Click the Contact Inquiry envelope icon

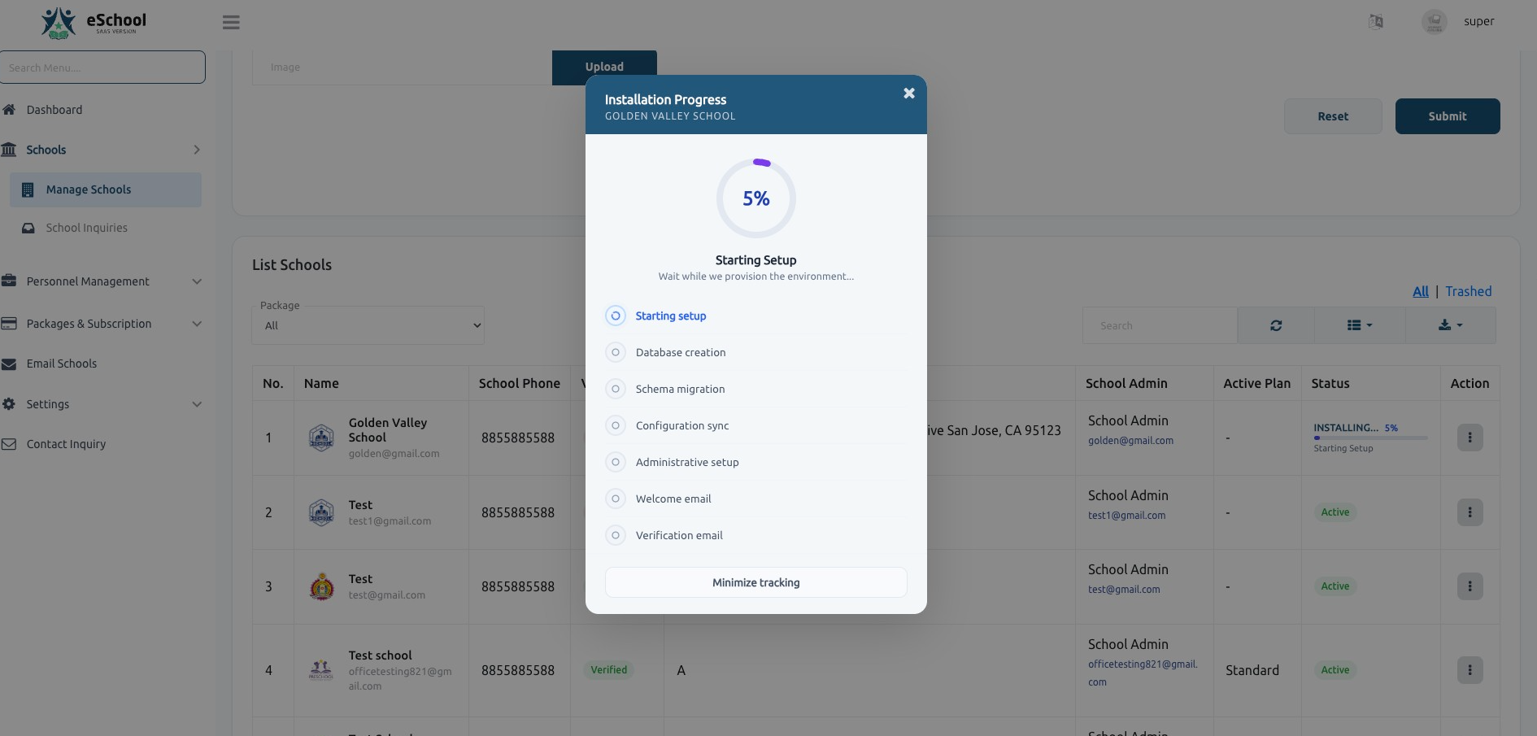coord(9,445)
